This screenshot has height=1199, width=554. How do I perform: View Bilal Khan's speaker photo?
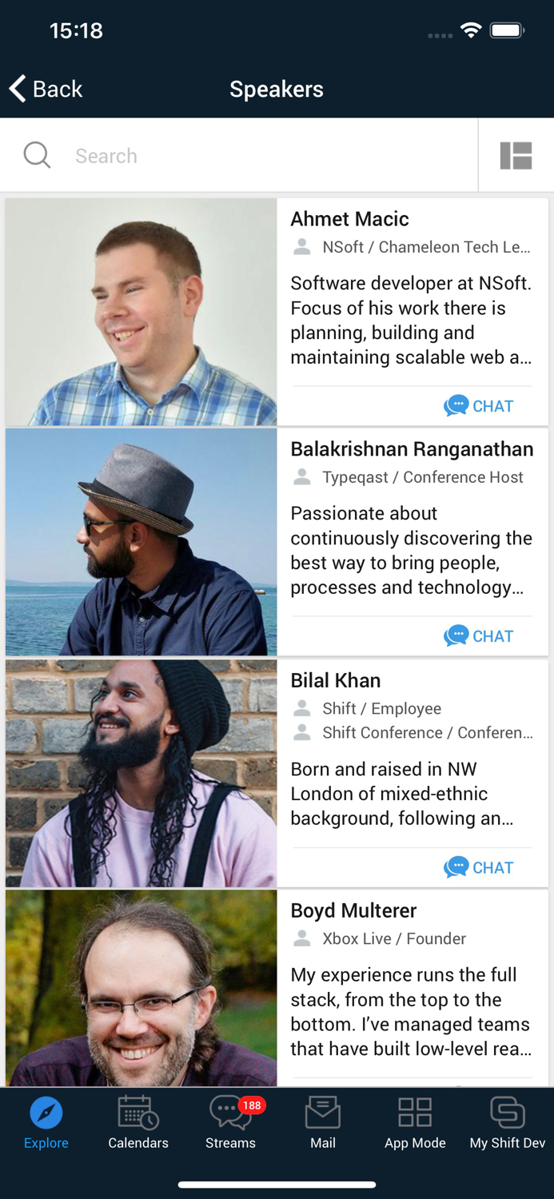[x=141, y=773]
